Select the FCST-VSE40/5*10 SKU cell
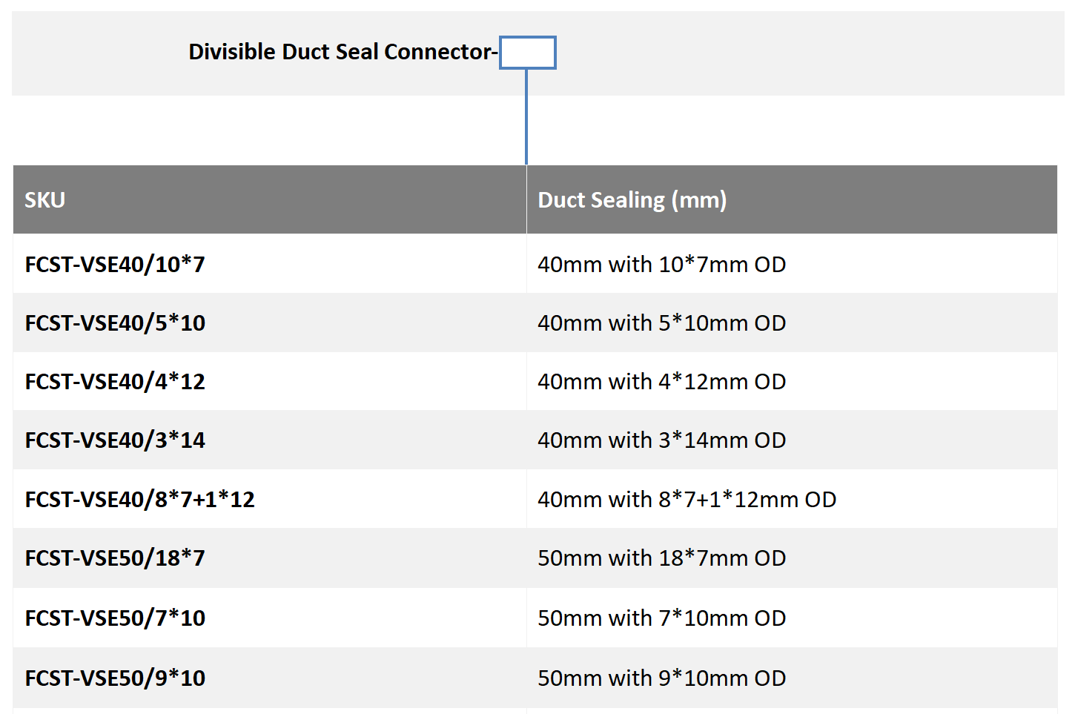The width and height of the screenshot is (1075, 714). 115,323
